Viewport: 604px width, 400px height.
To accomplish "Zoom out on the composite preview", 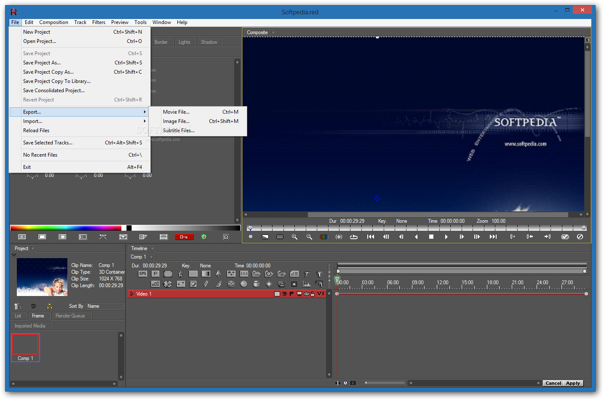I will [x=309, y=237].
